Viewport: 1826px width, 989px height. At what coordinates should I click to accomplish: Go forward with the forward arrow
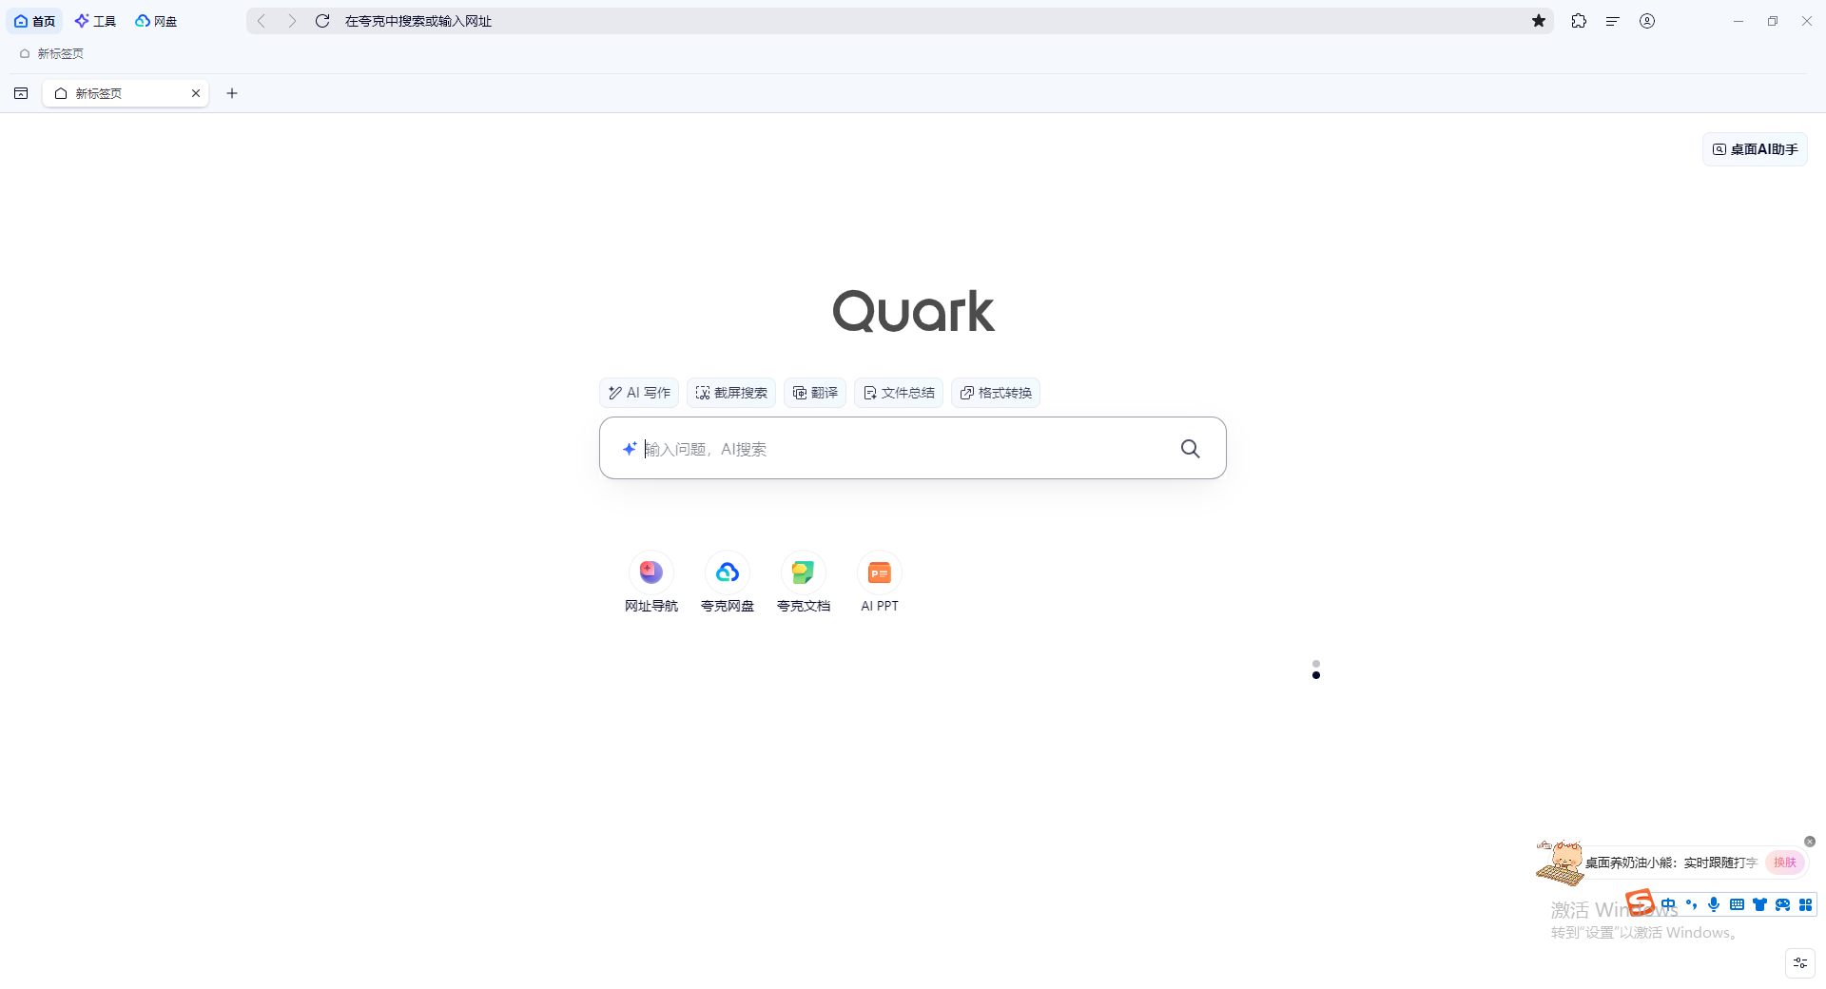click(x=292, y=21)
